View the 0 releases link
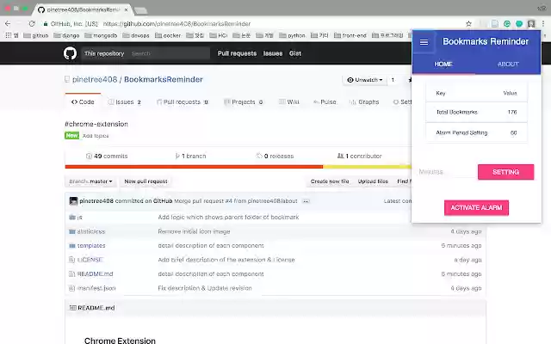 coord(275,157)
